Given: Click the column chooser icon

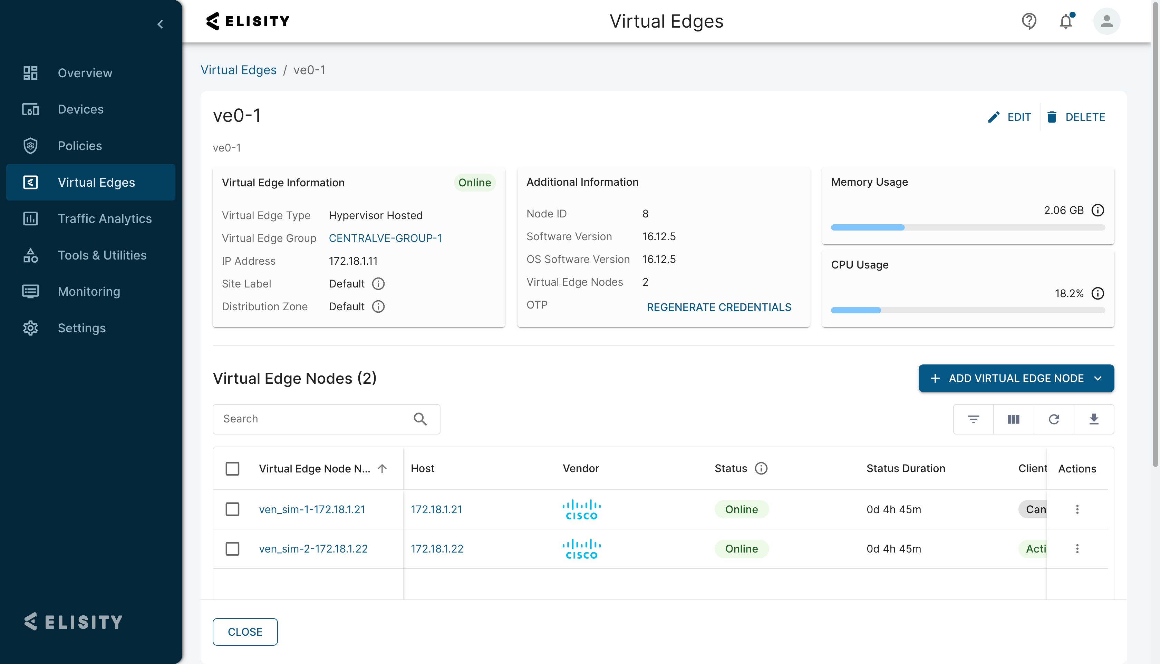Looking at the screenshot, I should coord(1014,419).
